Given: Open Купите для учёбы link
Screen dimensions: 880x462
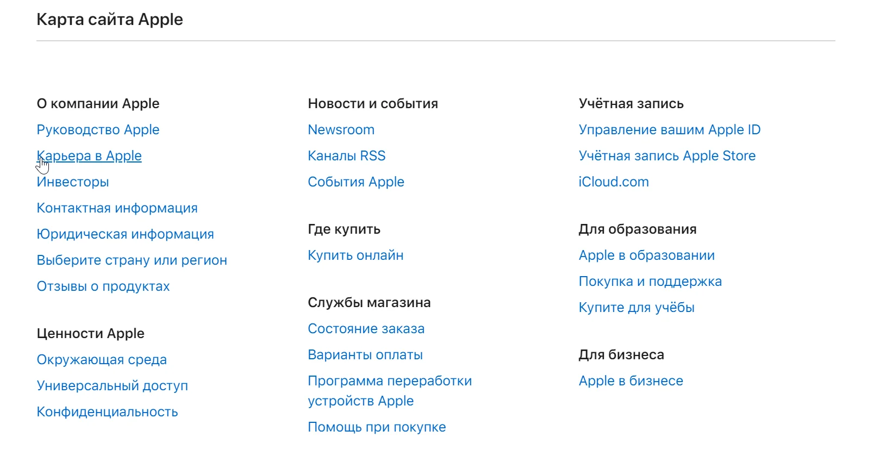Looking at the screenshot, I should tap(636, 308).
